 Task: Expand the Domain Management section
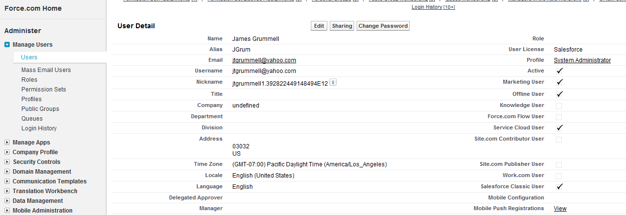[7, 172]
